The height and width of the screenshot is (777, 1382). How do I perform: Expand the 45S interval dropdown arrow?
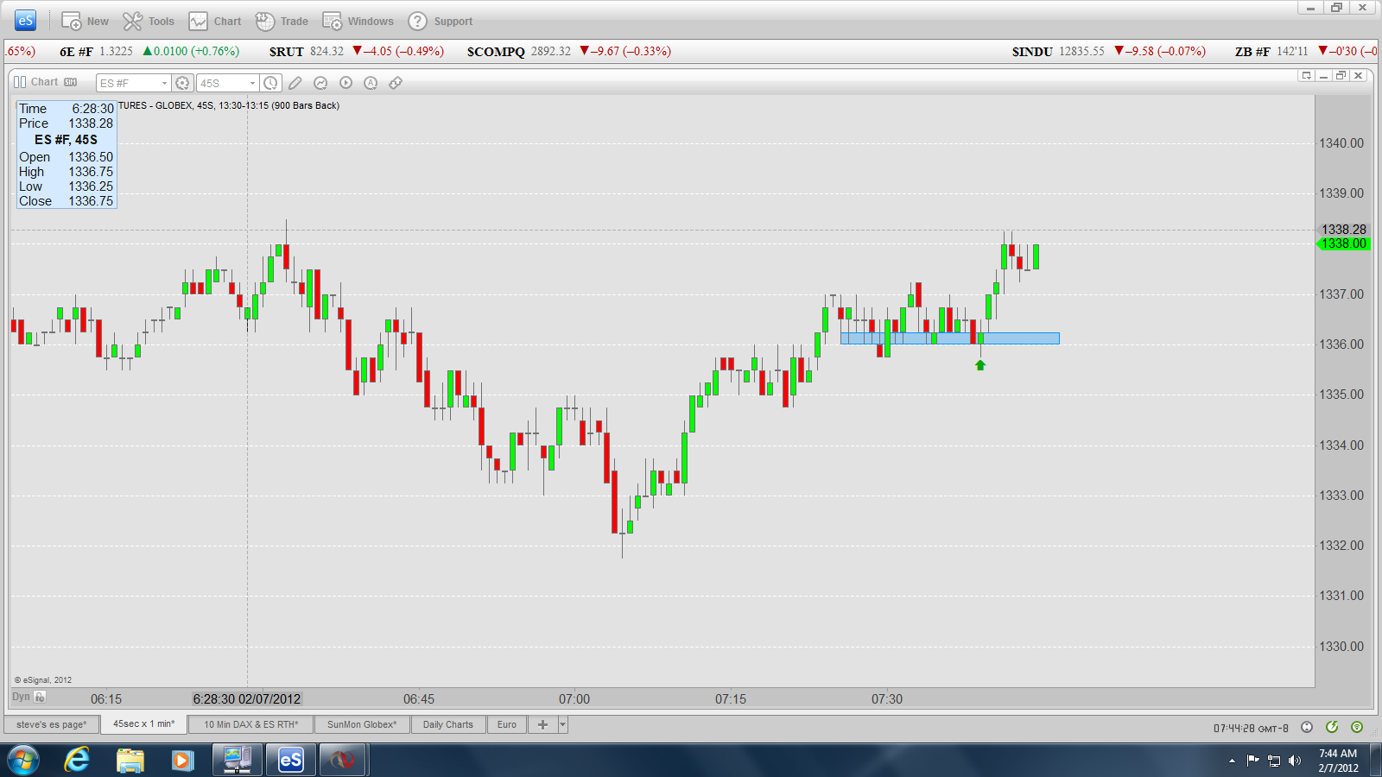[252, 83]
